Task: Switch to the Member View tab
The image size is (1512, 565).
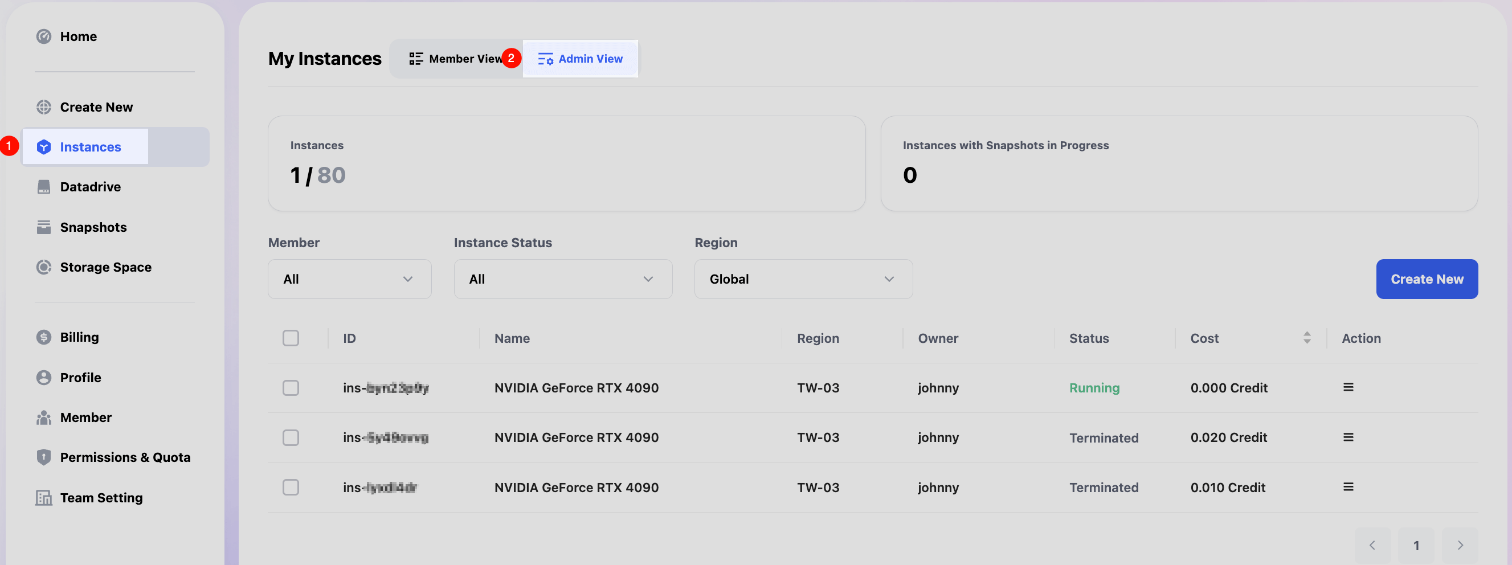Action: coord(456,59)
